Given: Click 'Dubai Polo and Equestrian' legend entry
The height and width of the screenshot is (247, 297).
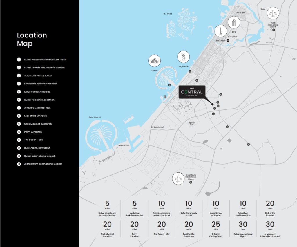Looking at the screenshot, I should (x=39, y=100).
